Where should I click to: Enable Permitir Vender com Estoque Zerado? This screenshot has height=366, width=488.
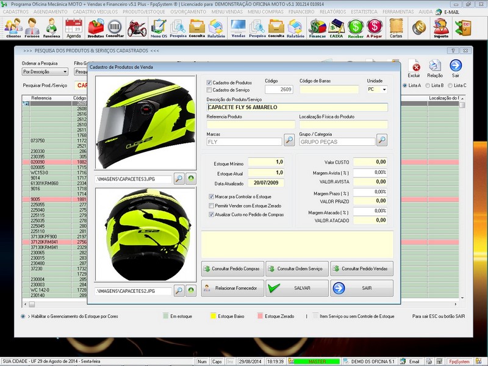tap(211, 206)
